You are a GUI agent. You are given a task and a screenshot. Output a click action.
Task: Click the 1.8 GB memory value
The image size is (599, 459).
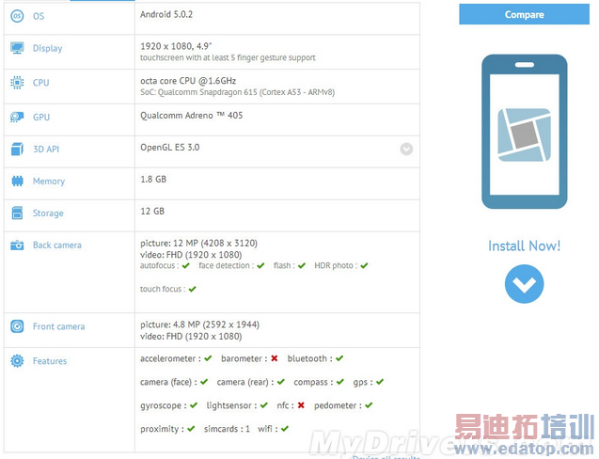pos(153,180)
